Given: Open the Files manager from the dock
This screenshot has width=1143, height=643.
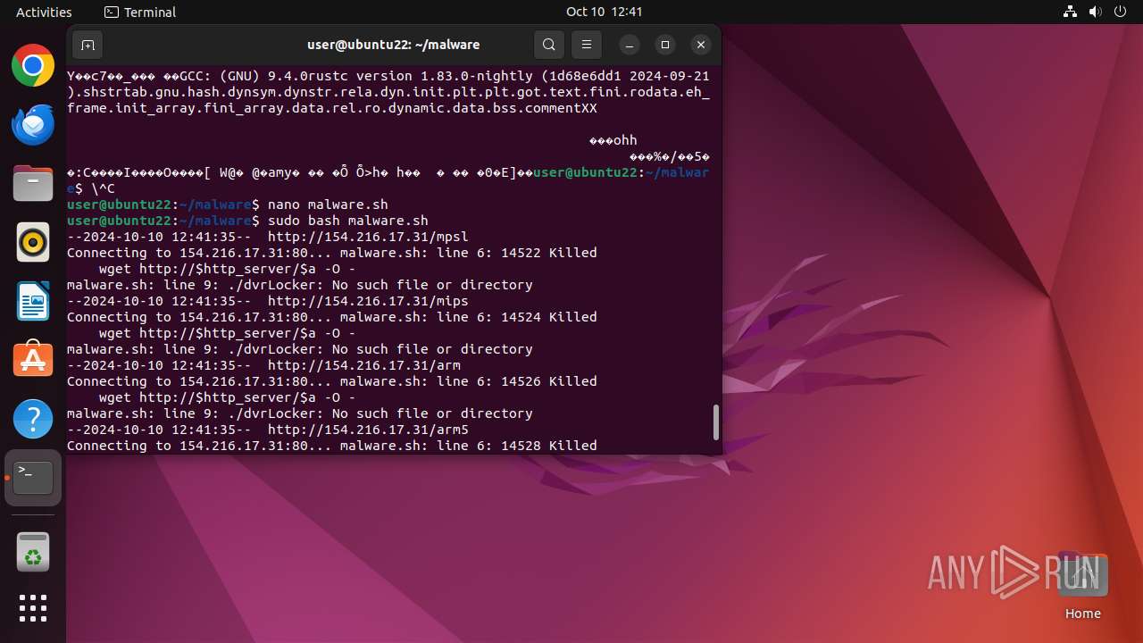Looking at the screenshot, I should click(x=33, y=183).
